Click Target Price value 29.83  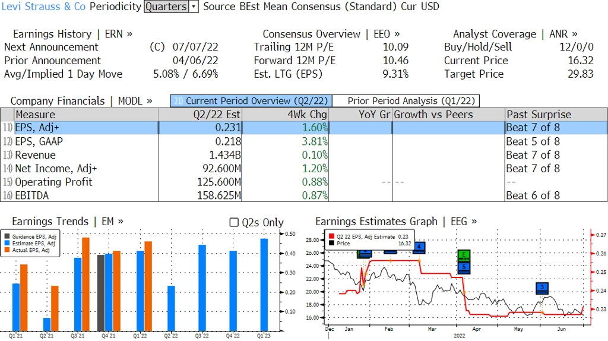581,74
